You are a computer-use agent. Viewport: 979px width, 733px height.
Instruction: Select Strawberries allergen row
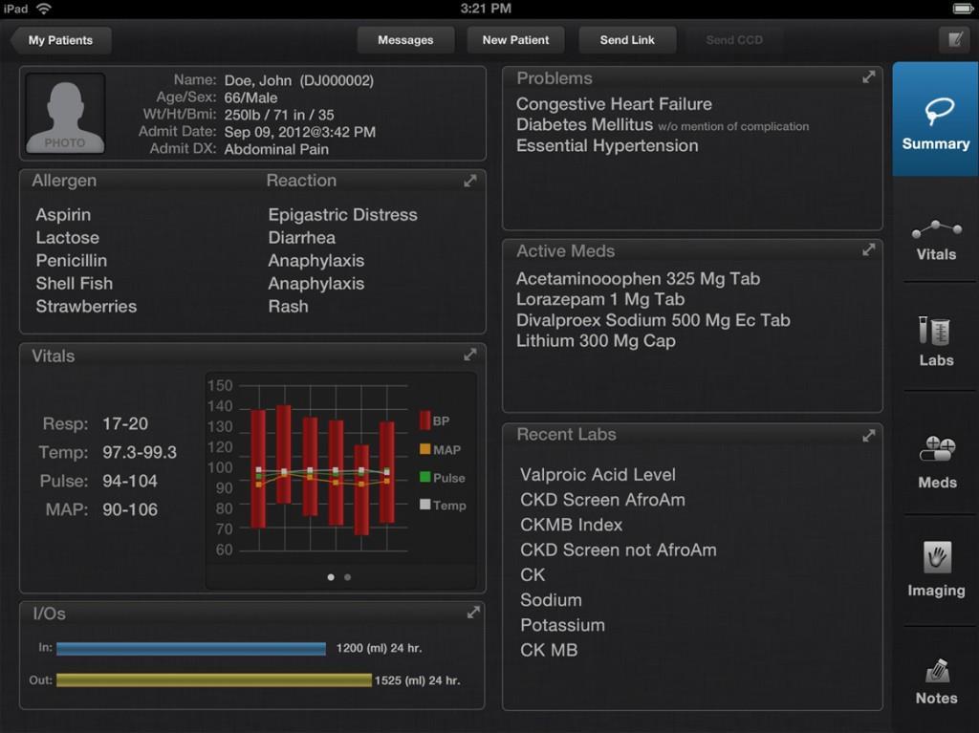86,307
